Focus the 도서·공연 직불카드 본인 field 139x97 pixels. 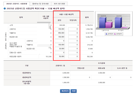(x=60, y=45)
